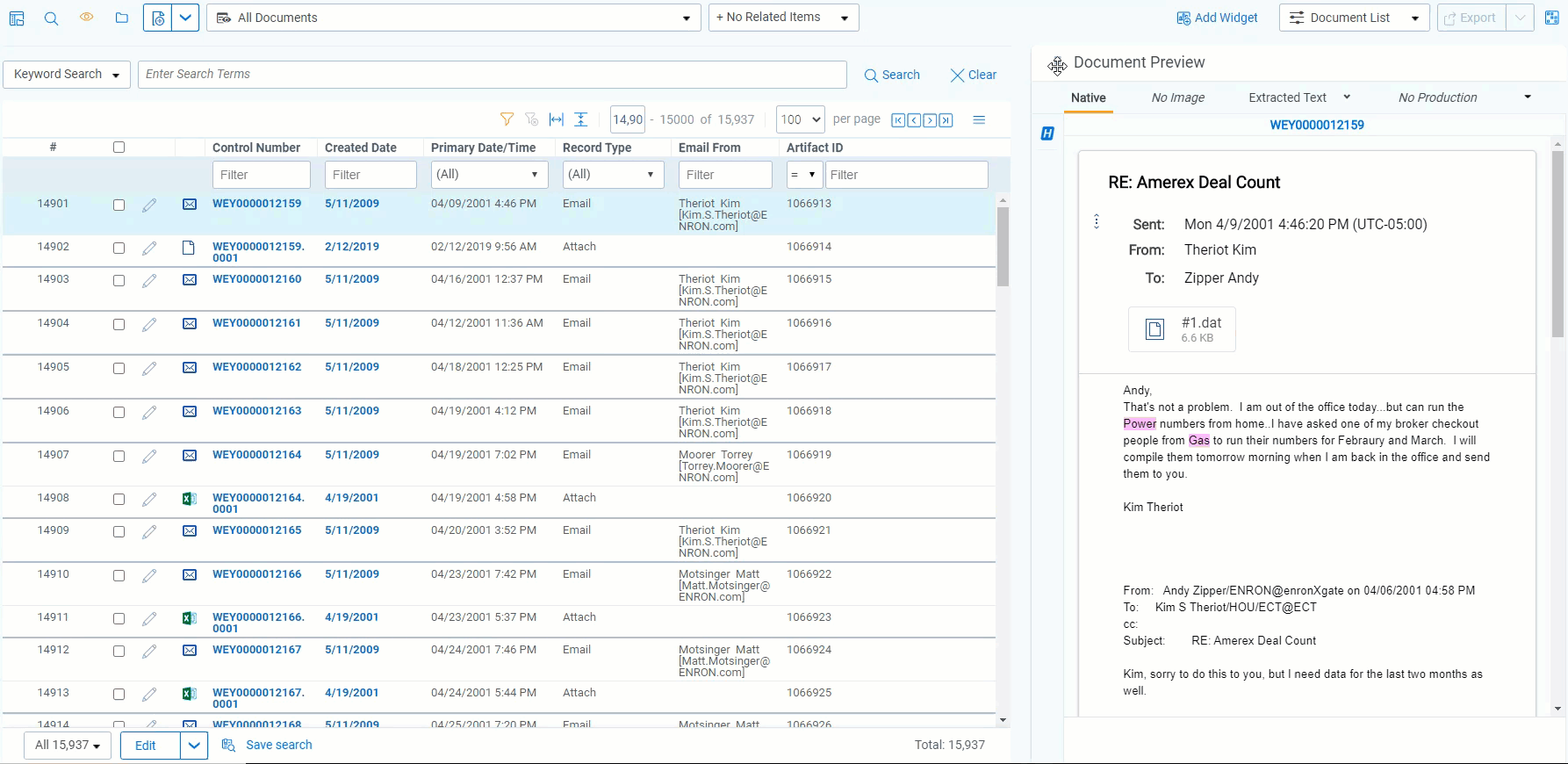Click the three-dot menu beside Sent field
This screenshot has height=764, width=1568.
(x=1097, y=221)
